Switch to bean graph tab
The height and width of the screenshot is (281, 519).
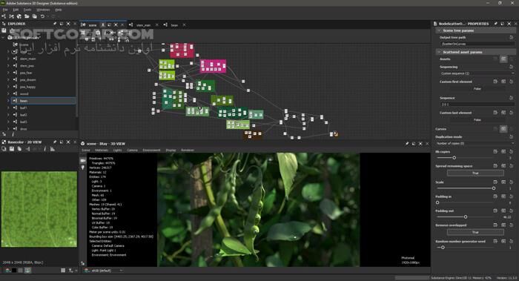click(174, 25)
